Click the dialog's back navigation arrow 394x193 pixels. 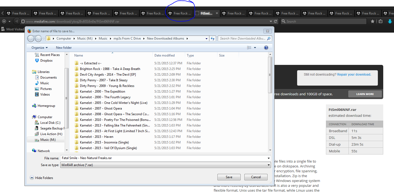pos(31,38)
